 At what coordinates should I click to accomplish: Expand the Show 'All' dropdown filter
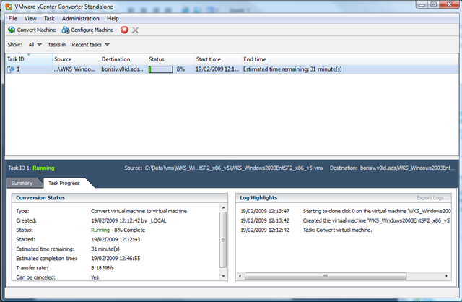(x=35, y=45)
